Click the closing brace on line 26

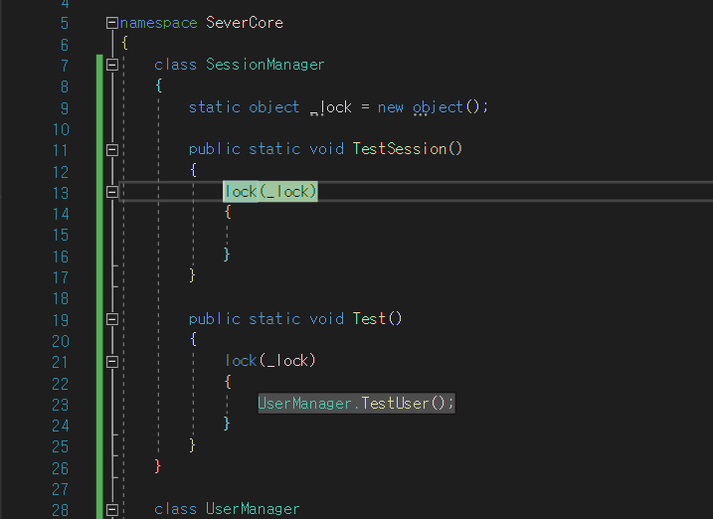coord(158,466)
